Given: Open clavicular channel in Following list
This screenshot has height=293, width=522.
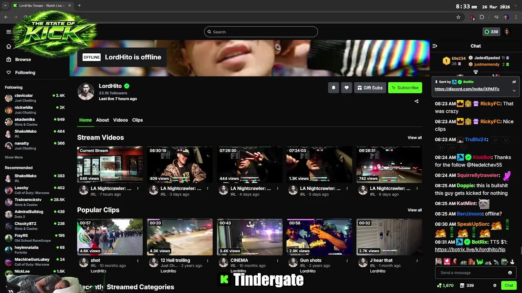Looking at the screenshot, I should 35,98.
